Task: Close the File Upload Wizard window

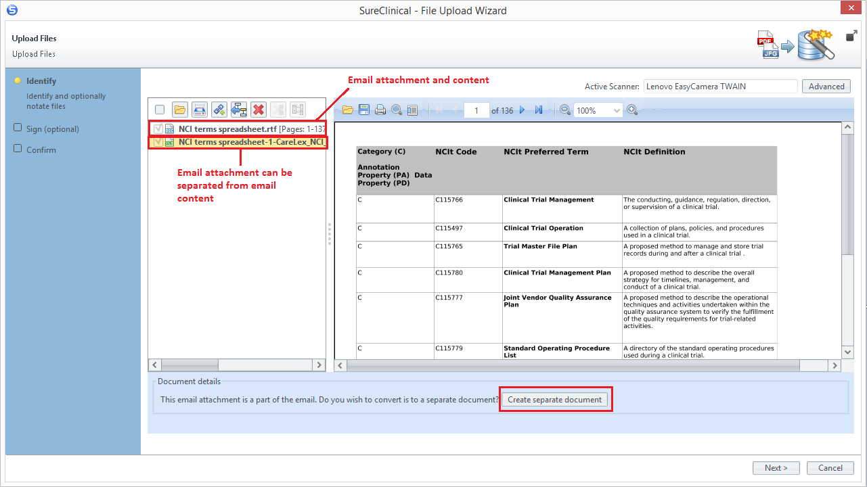Action: [851, 9]
